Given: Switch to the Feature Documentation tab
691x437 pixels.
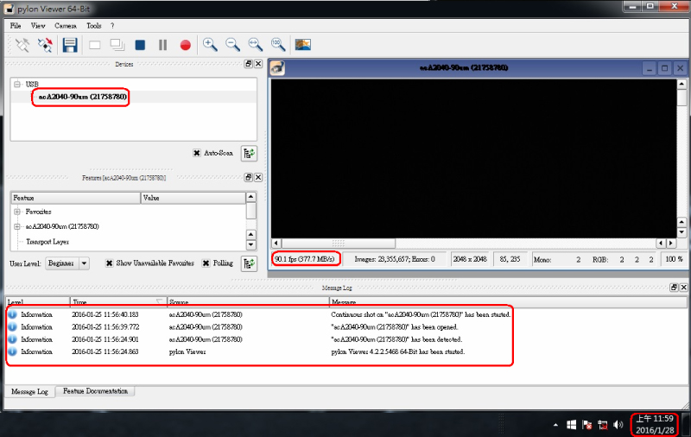Looking at the screenshot, I should pyautogui.click(x=95, y=391).
